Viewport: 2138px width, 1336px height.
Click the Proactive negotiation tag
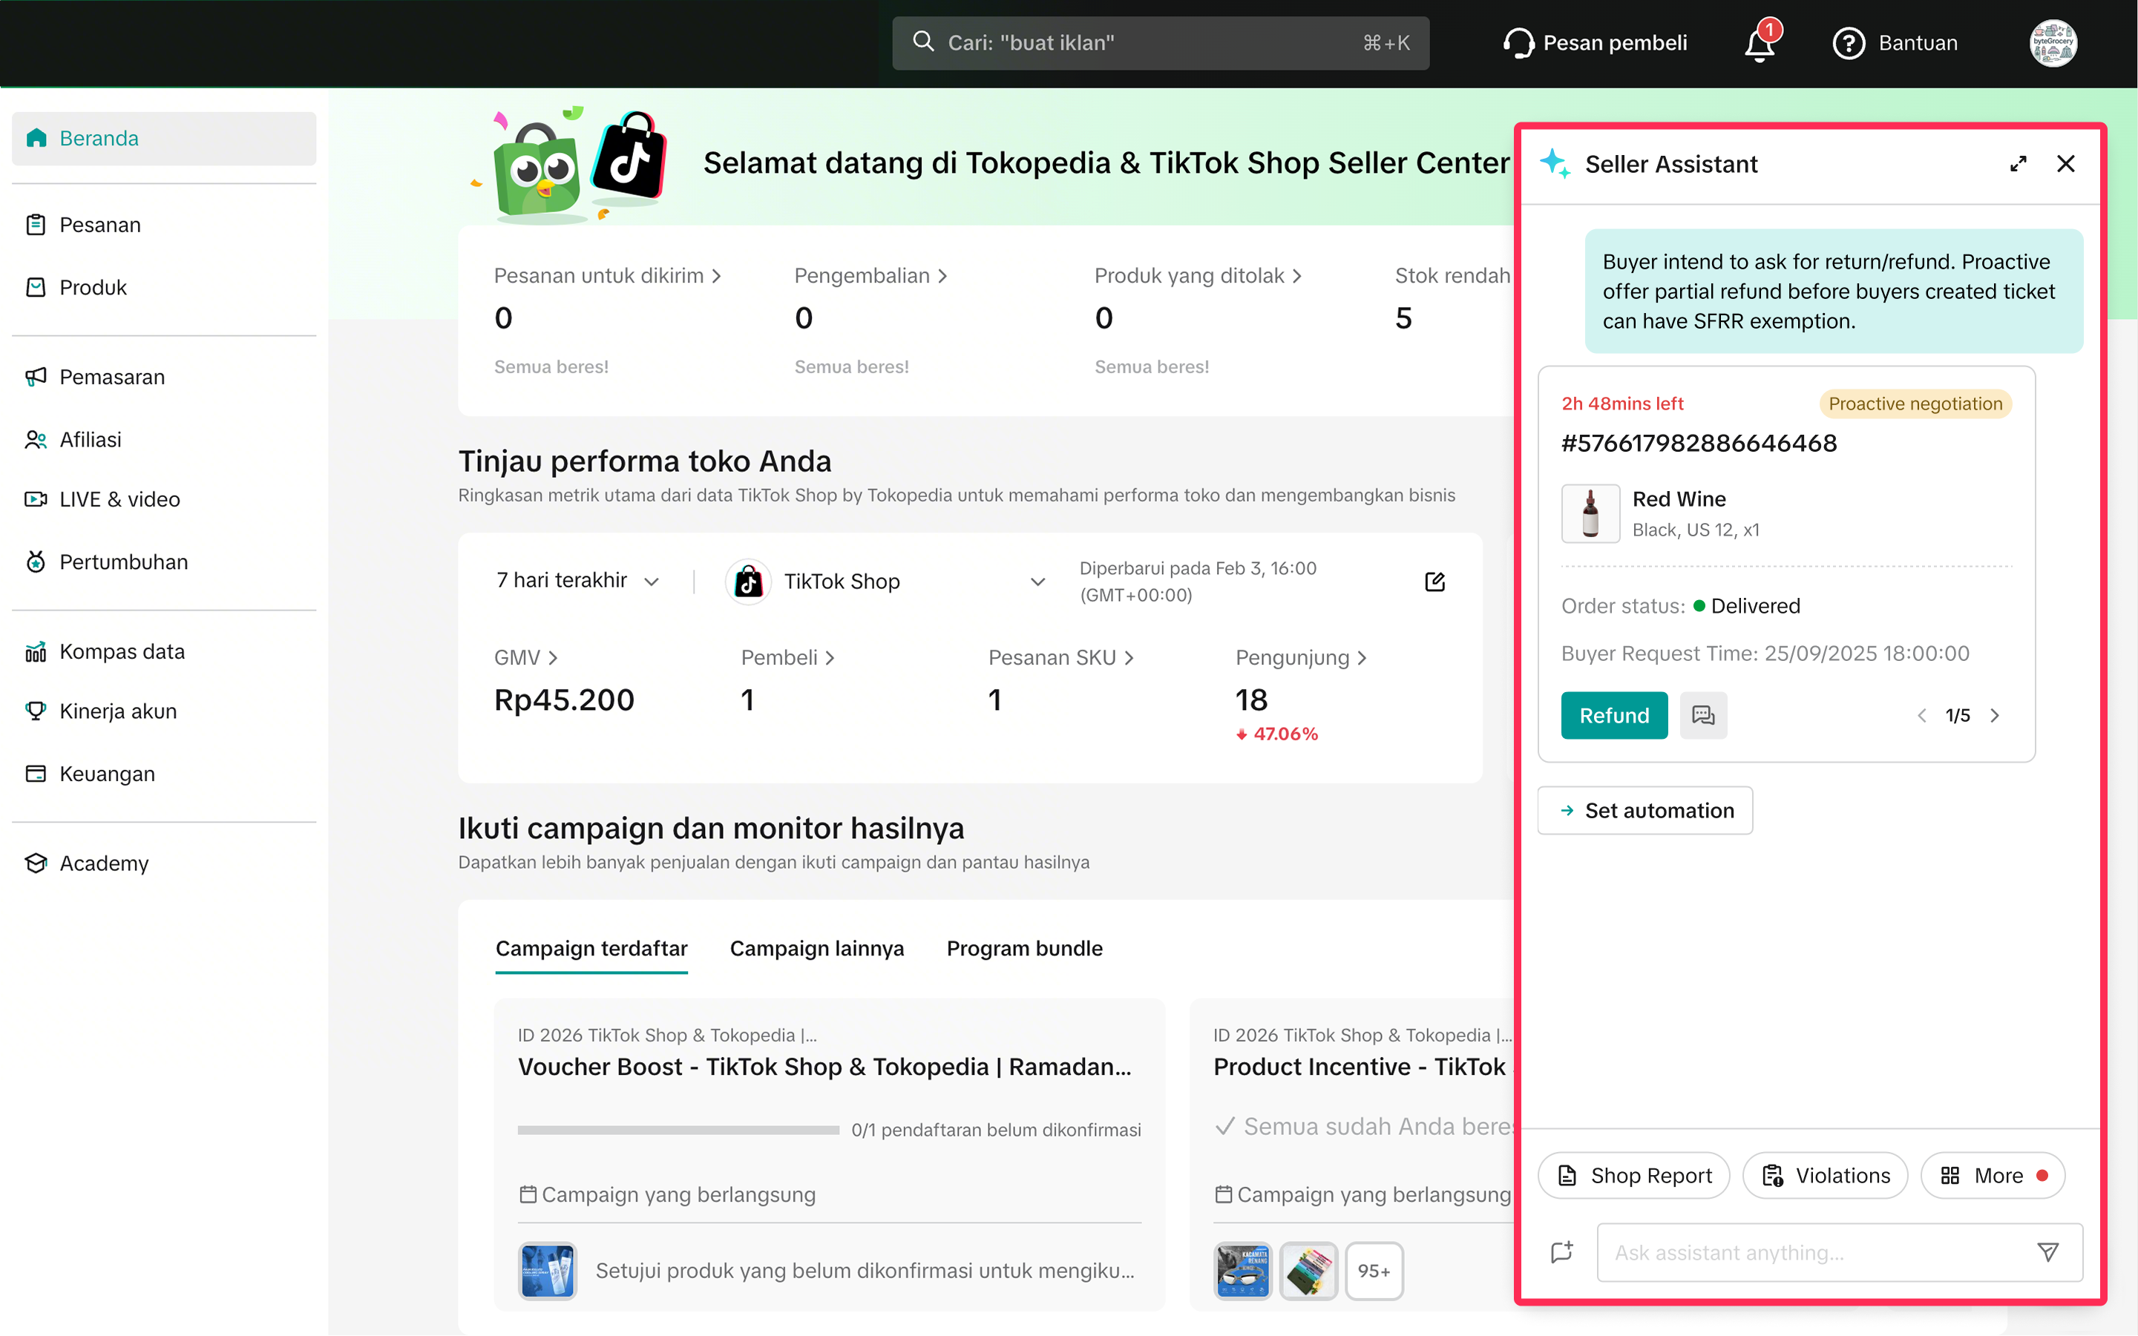click(1915, 404)
